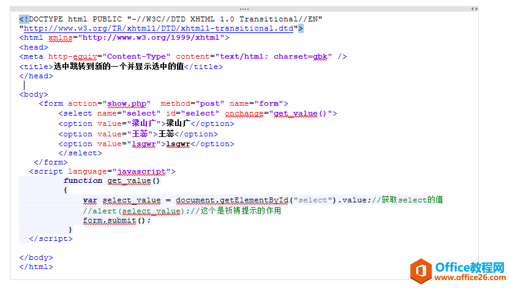Open the xhtml1-transitional.dtd URL link

click(160, 28)
